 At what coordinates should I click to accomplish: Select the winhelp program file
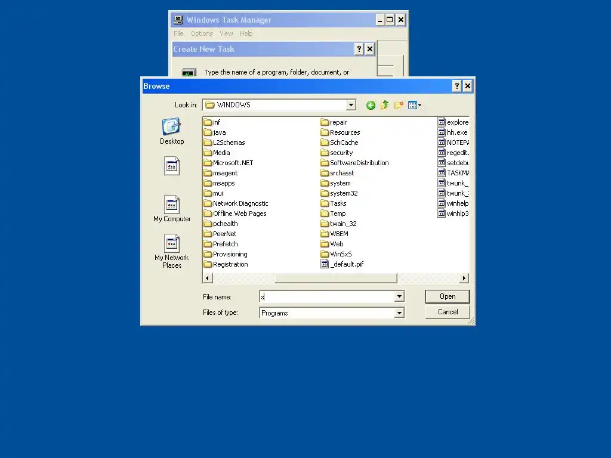(x=453, y=203)
